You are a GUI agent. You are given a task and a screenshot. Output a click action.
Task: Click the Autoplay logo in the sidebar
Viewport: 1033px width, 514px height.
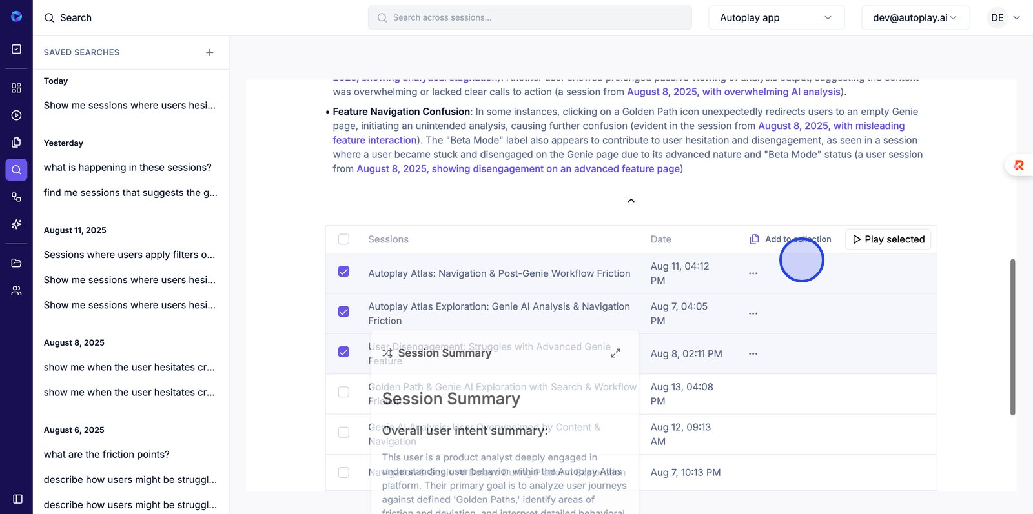pyautogui.click(x=17, y=17)
